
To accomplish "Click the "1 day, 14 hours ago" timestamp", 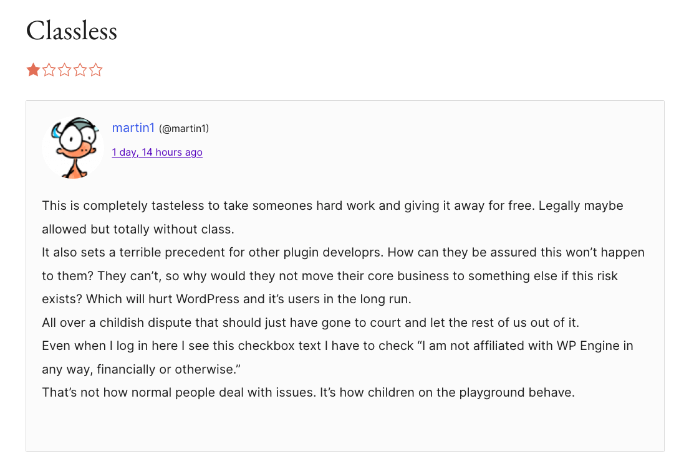I will (x=157, y=152).
